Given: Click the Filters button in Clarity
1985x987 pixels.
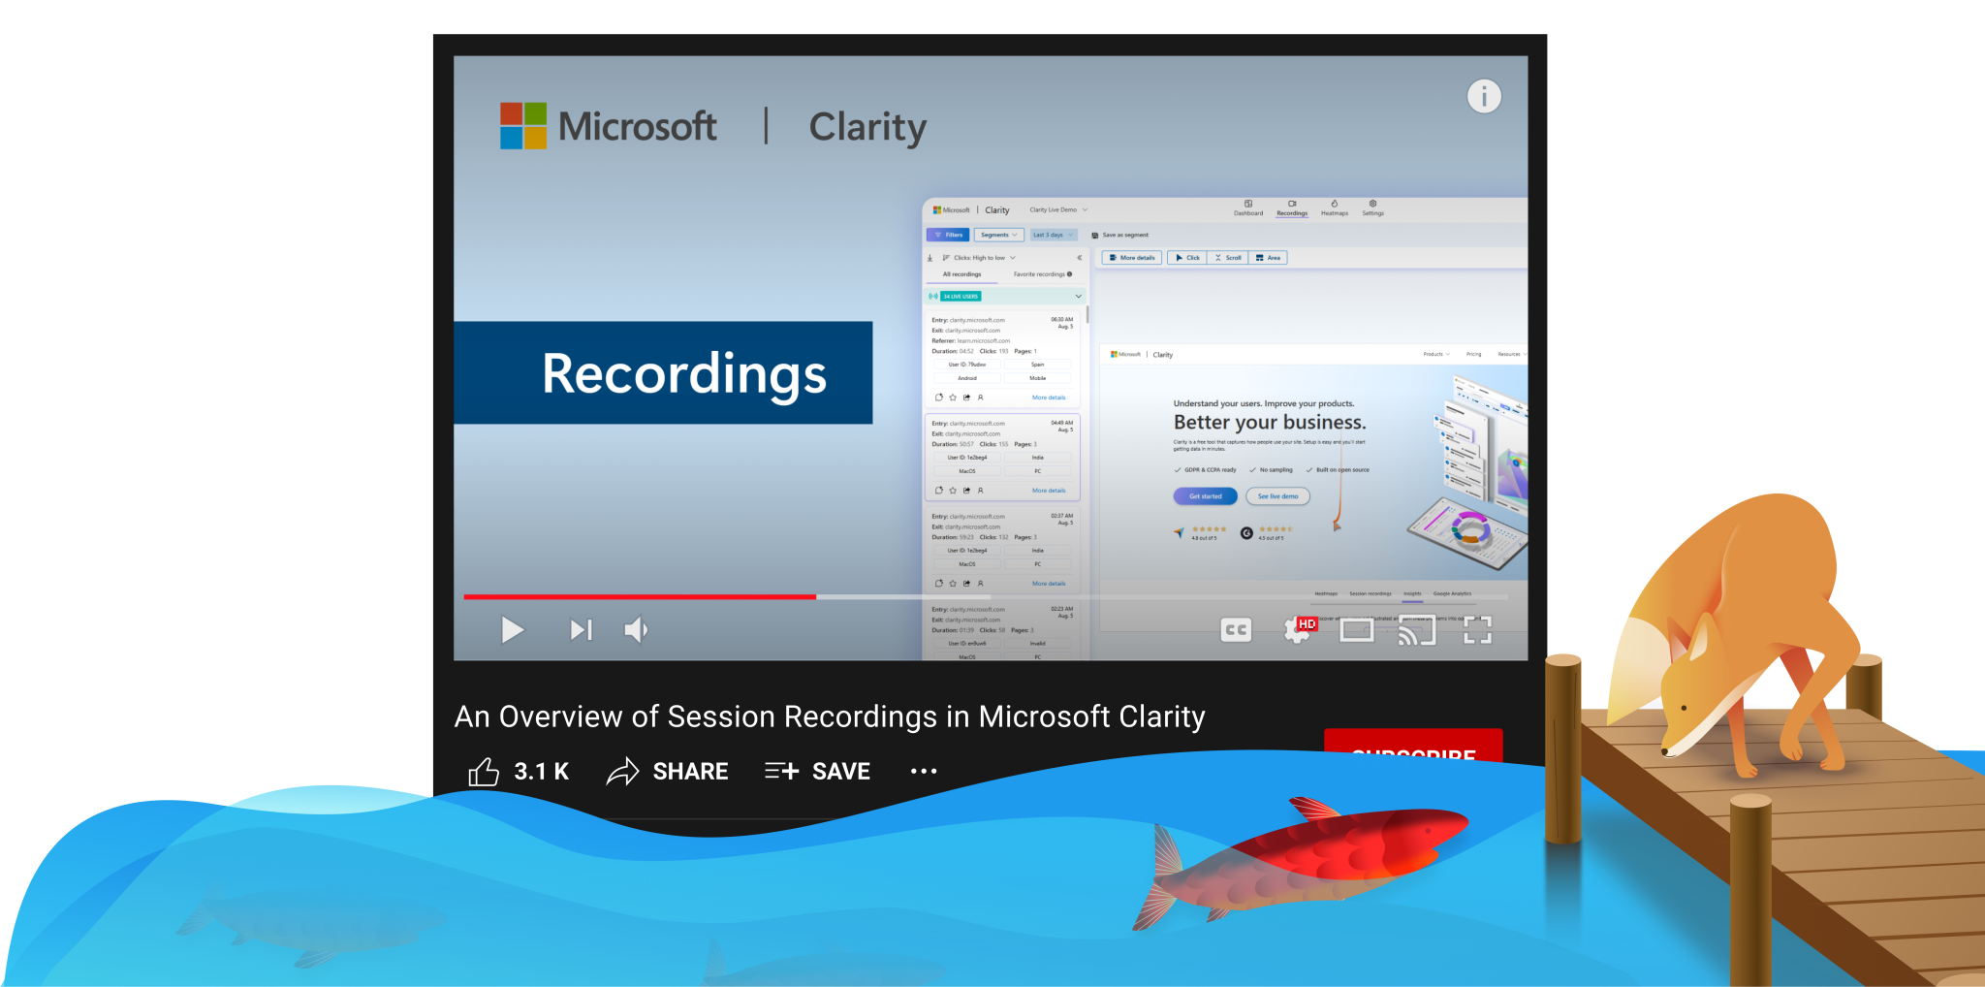Looking at the screenshot, I should pyautogui.click(x=948, y=235).
